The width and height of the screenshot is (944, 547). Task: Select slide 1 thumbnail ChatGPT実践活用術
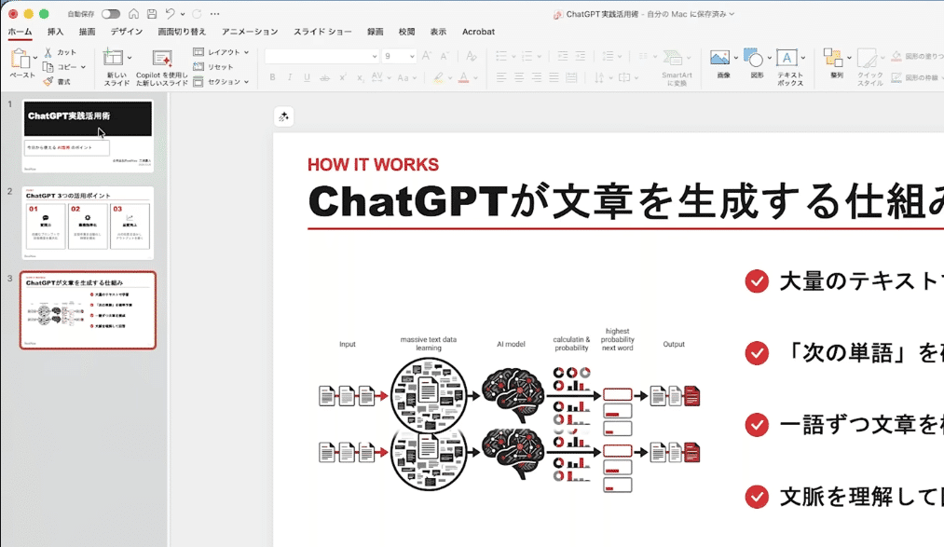pos(88,136)
